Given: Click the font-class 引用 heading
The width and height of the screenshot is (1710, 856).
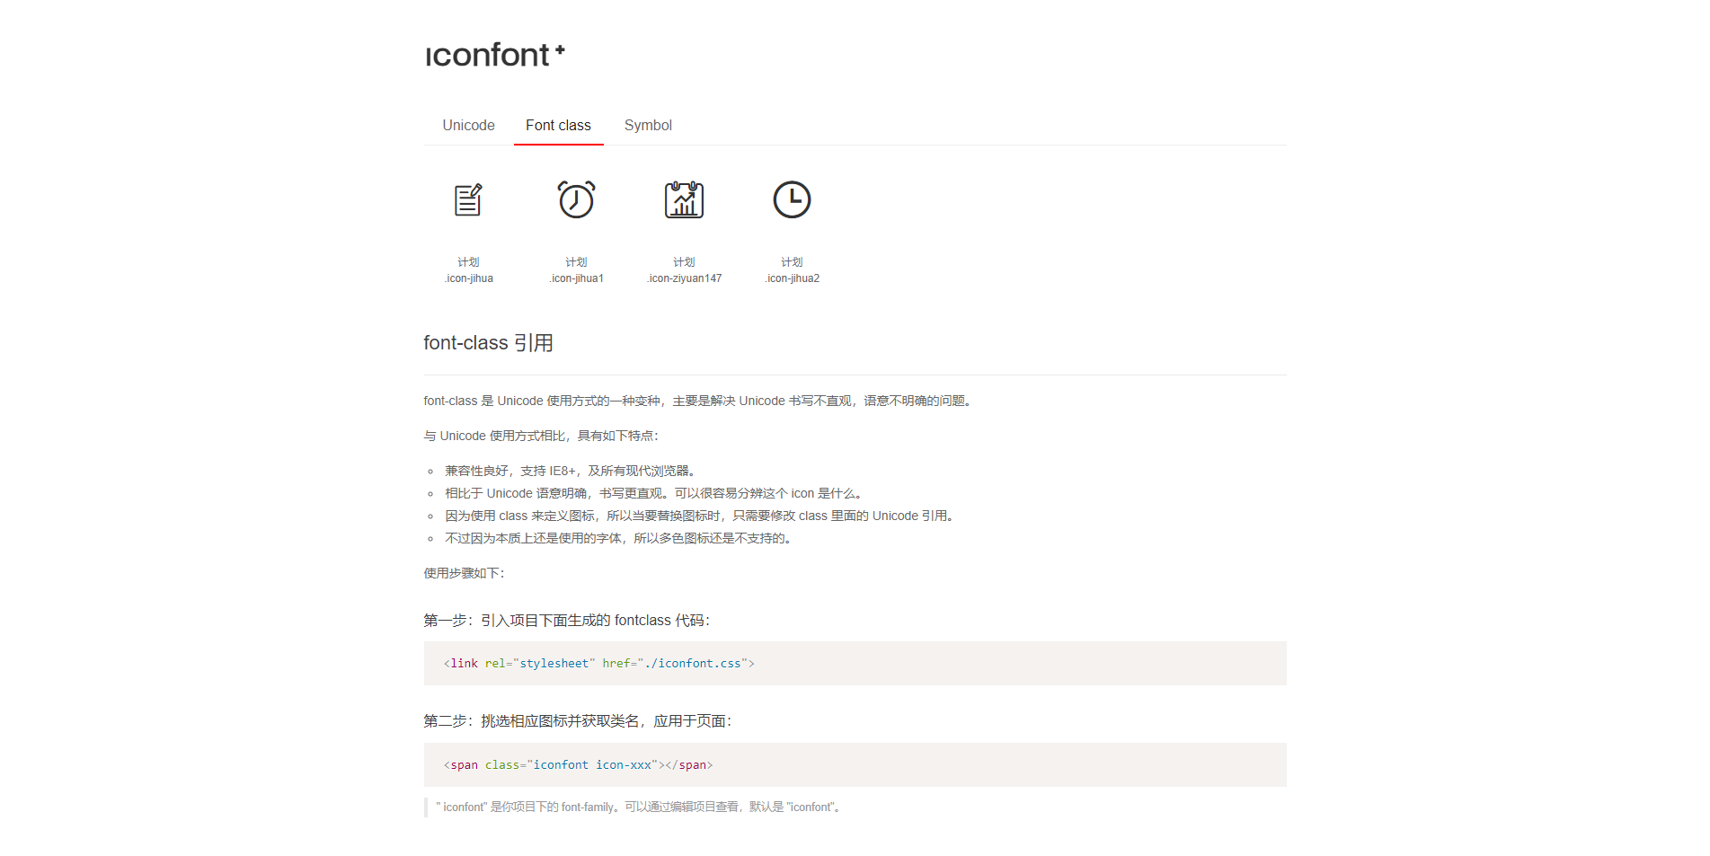Looking at the screenshot, I should click(489, 342).
